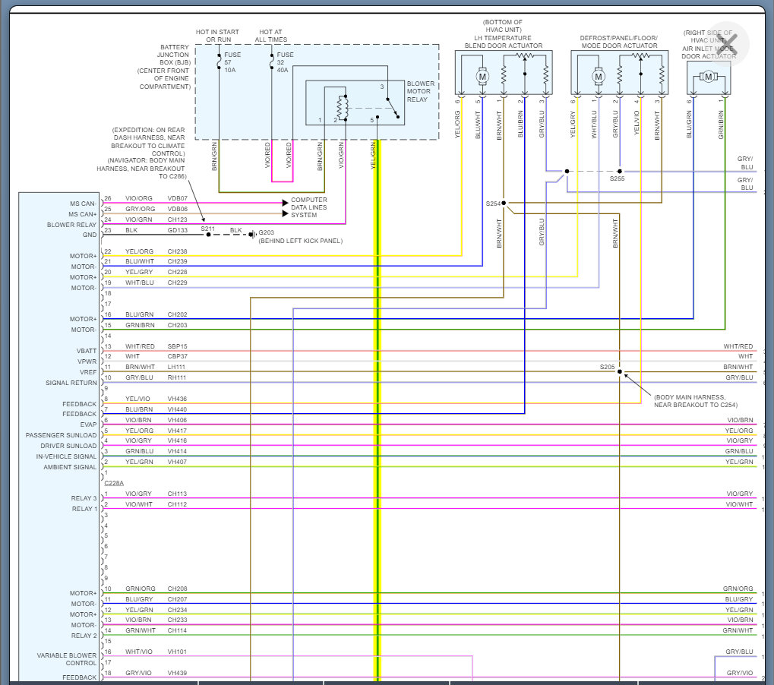The width and height of the screenshot is (774, 685).
Task: Click the 'MS CAN-' pin label
Action: (x=83, y=204)
